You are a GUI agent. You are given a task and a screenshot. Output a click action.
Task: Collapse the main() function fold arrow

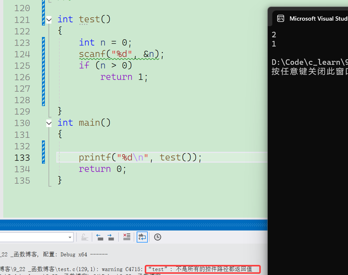49,123
